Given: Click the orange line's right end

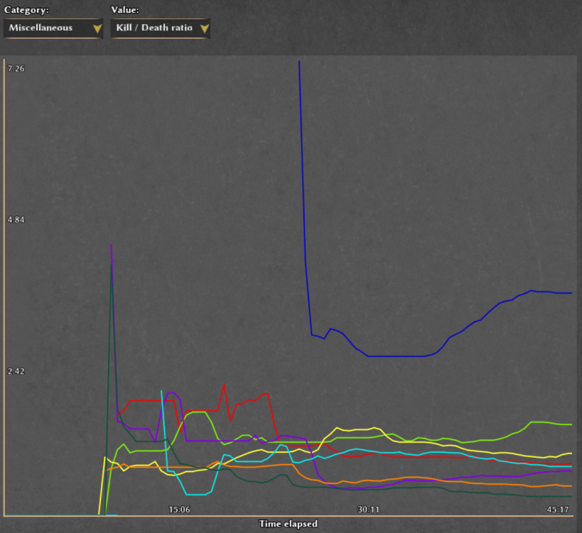Looking at the screenshot, I should (571, 486).
